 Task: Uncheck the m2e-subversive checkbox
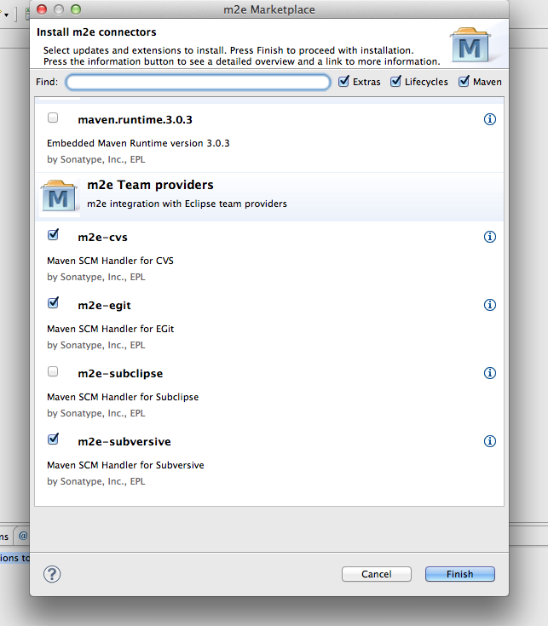tap(53, 439)
